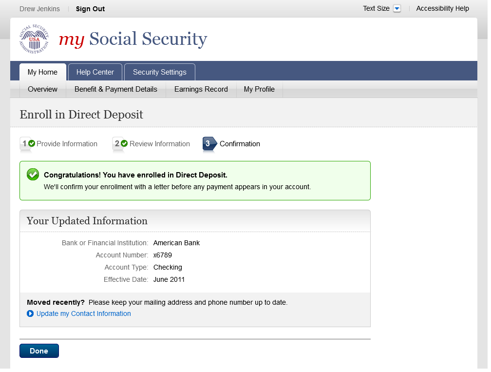This screenshot has height=372, width=491.
Task: Click the step 2 Review Information icon
Action: tap(120, 144)
